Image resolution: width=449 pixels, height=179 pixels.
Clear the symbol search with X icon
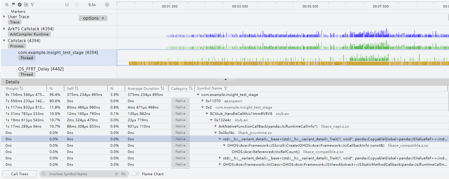click(116, 174)
